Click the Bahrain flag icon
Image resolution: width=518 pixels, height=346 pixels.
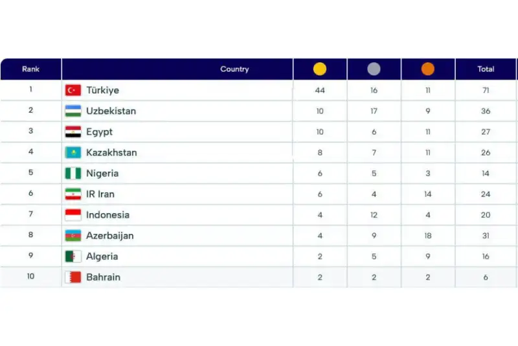(73, 277)
